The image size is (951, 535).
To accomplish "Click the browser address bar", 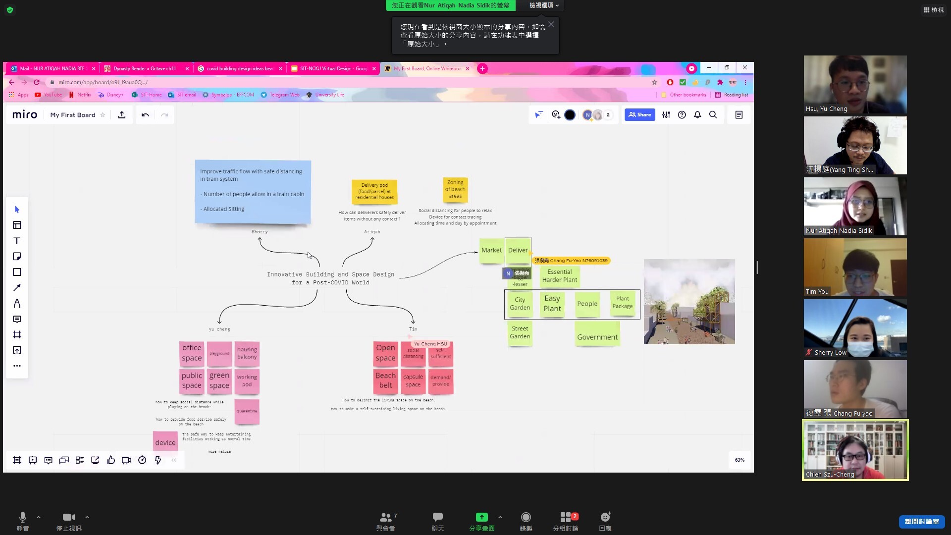I will coord(347,82).
